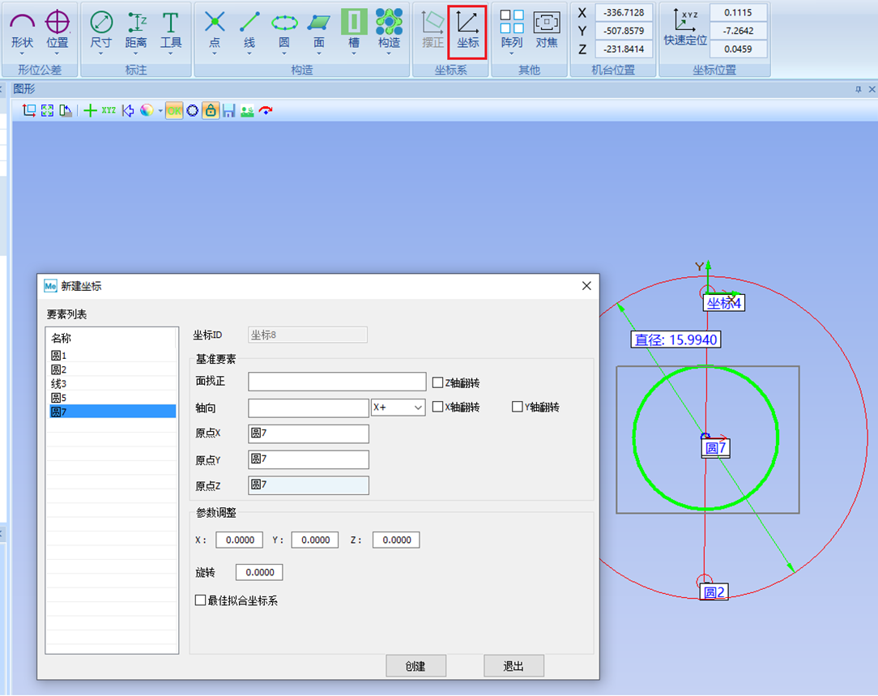Tick the 最佳拟合坐标系 checkbox
Viewport: 878px width, 696px height.
(201, 600)
